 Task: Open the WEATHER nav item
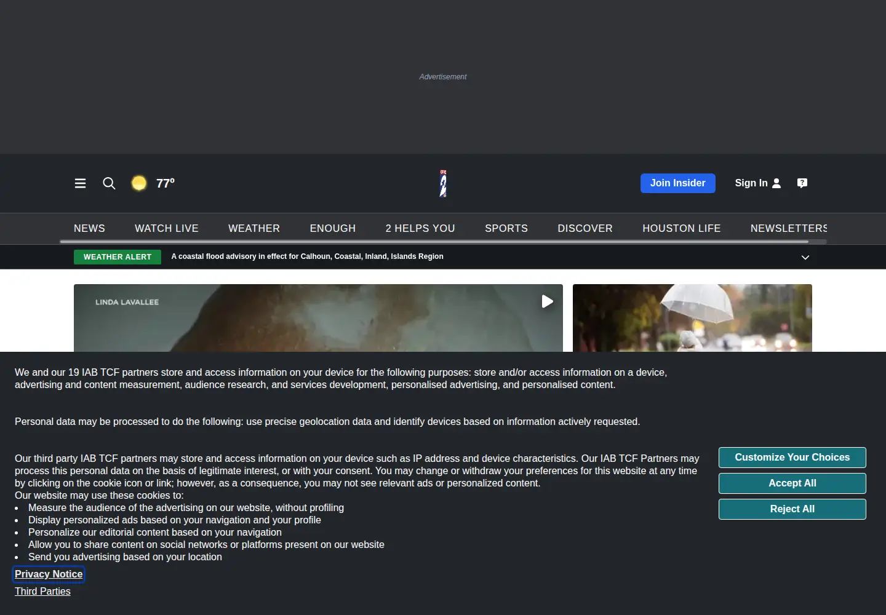[254, 228]
